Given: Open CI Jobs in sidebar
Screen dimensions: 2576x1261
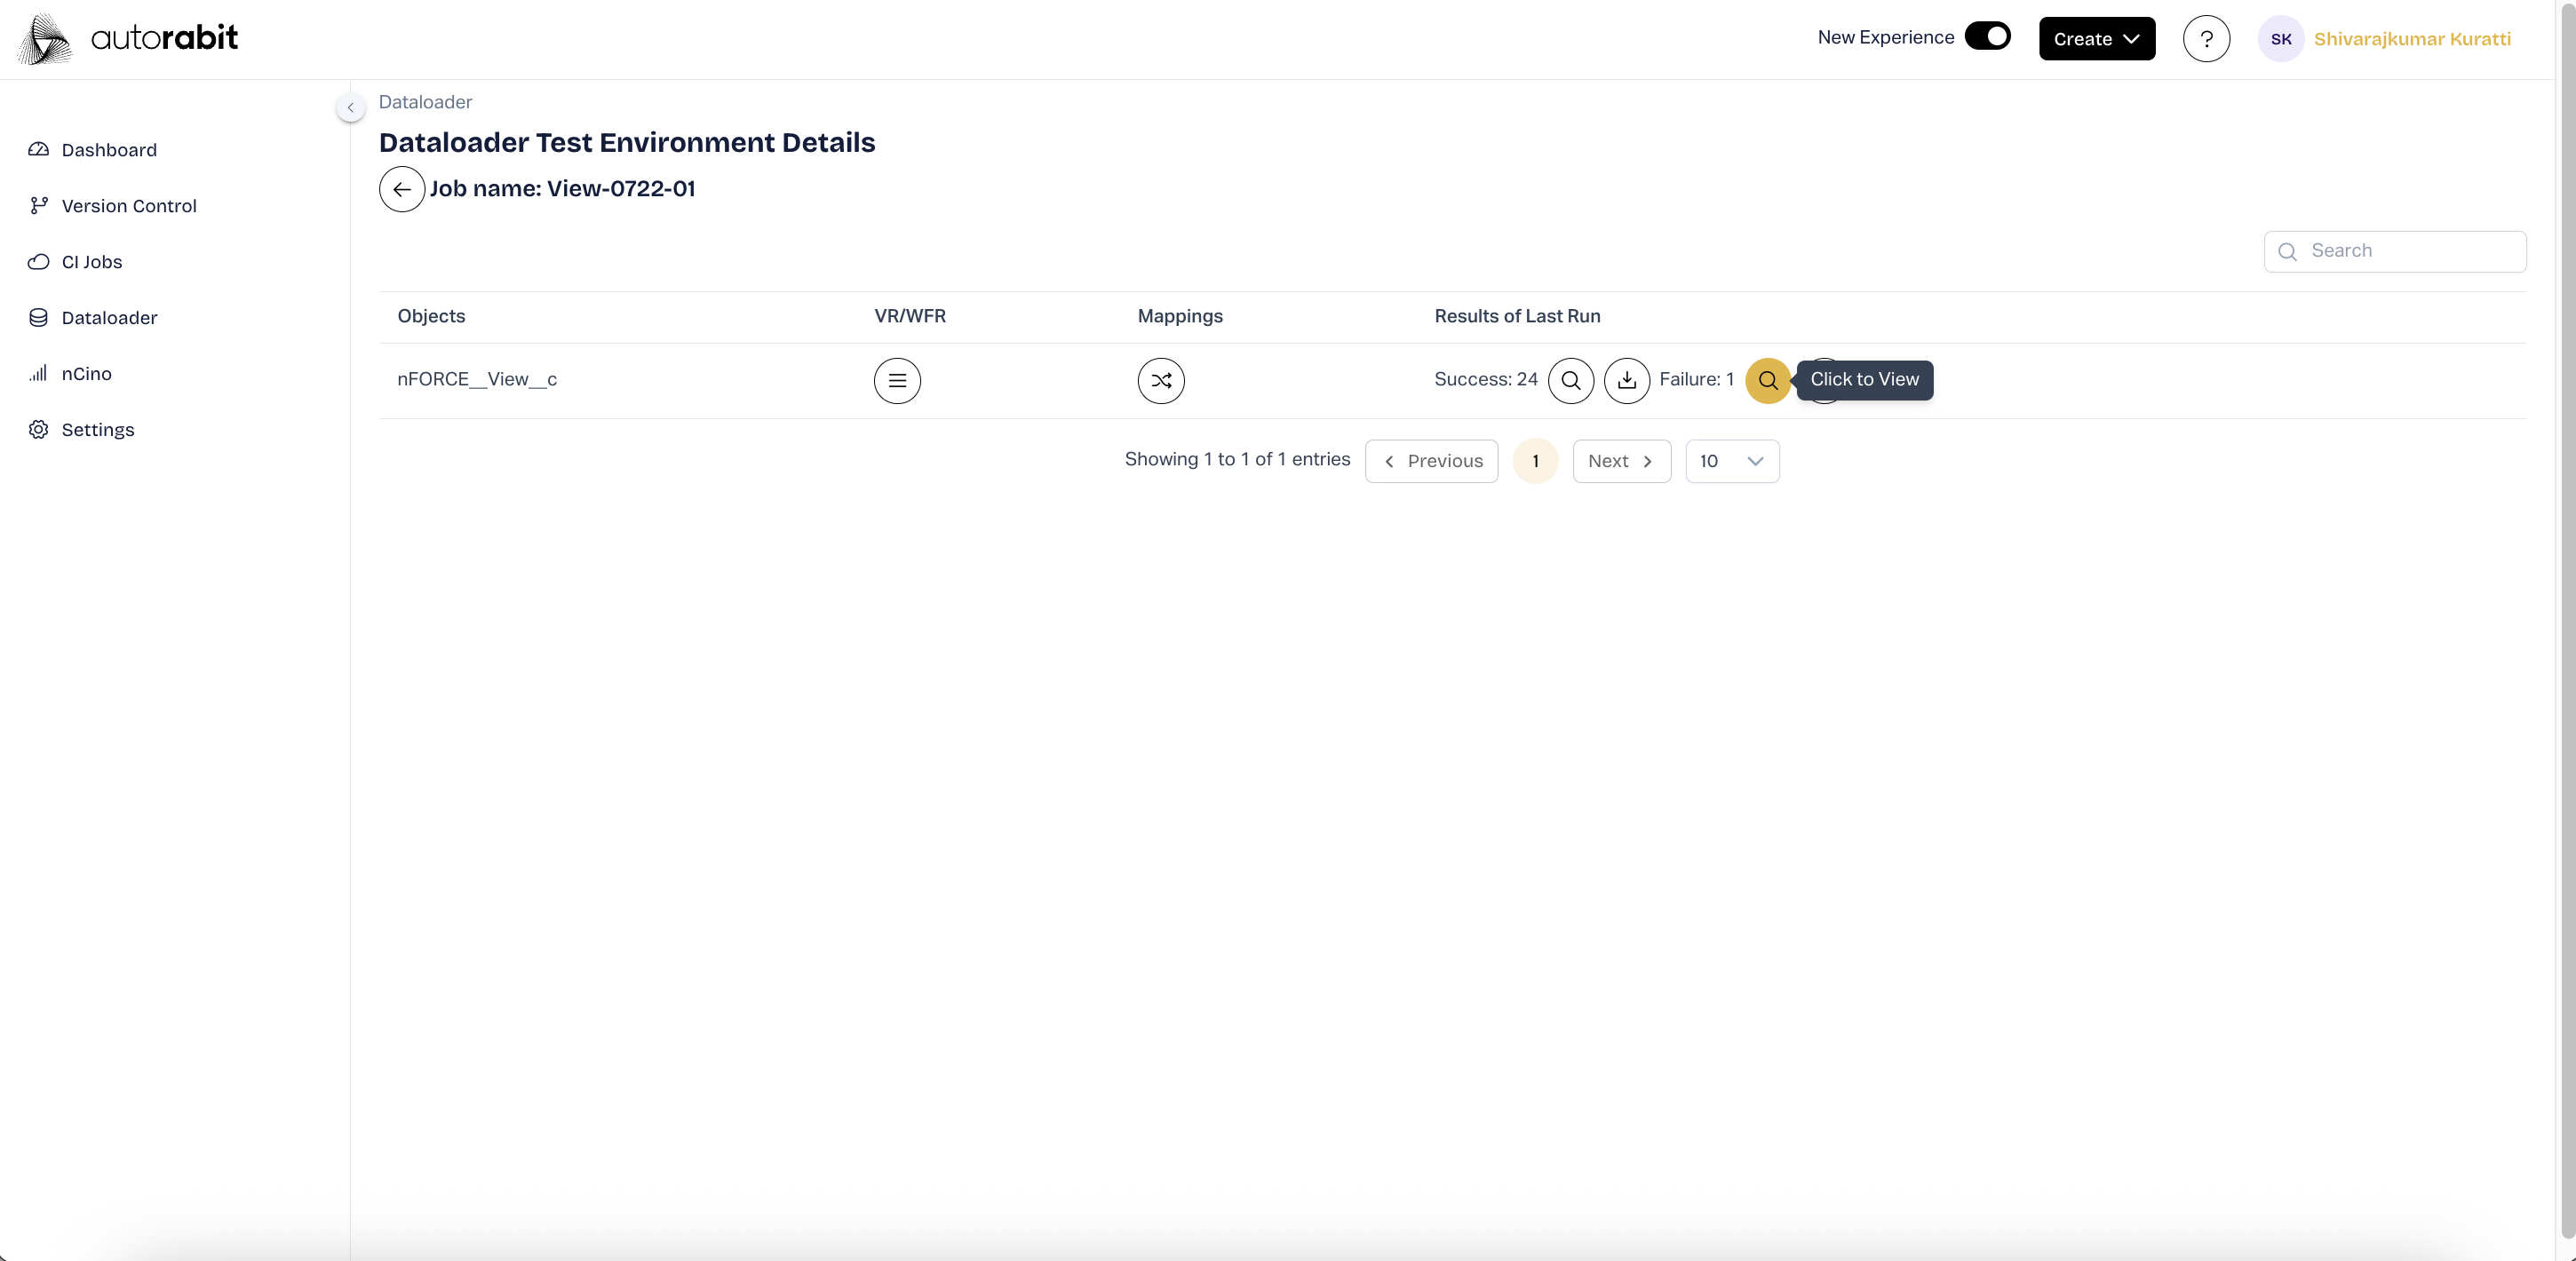Looking at the screenshot, I should tap(92, 262).
